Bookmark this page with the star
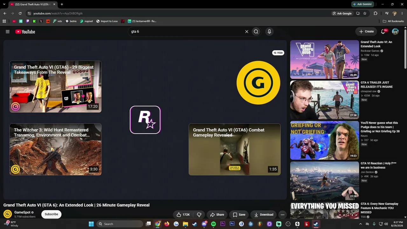Image resolution: width=407 pixels, height=229 pixels. pyautogui.click(x=365, y=13)
